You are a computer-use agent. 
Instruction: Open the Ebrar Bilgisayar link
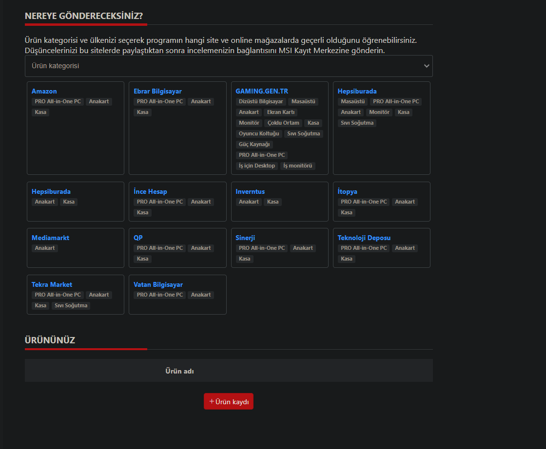coord(158,91)
